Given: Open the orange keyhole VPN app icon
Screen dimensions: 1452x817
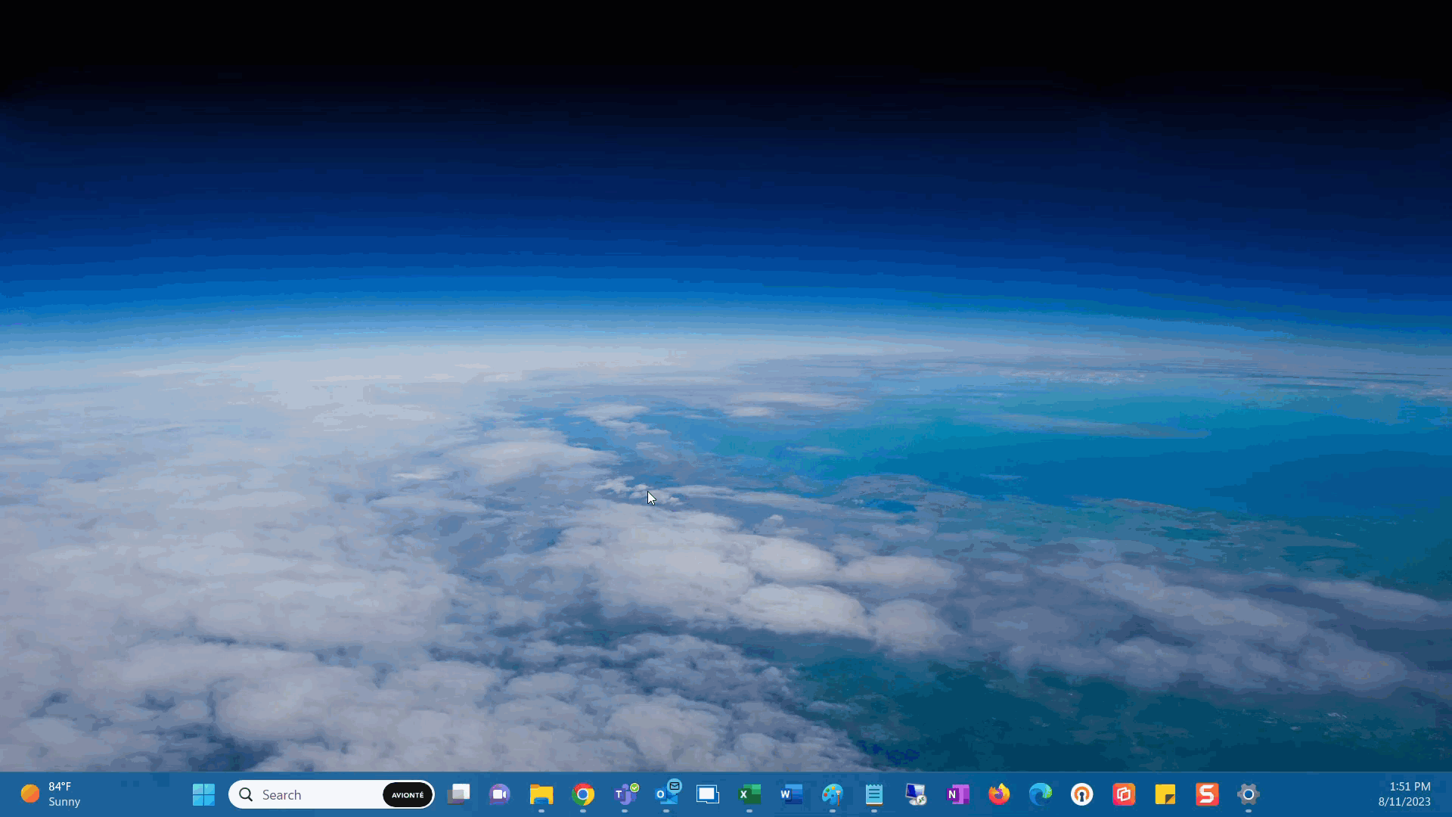Looking at the screenshot, I should click(1082, 794).
